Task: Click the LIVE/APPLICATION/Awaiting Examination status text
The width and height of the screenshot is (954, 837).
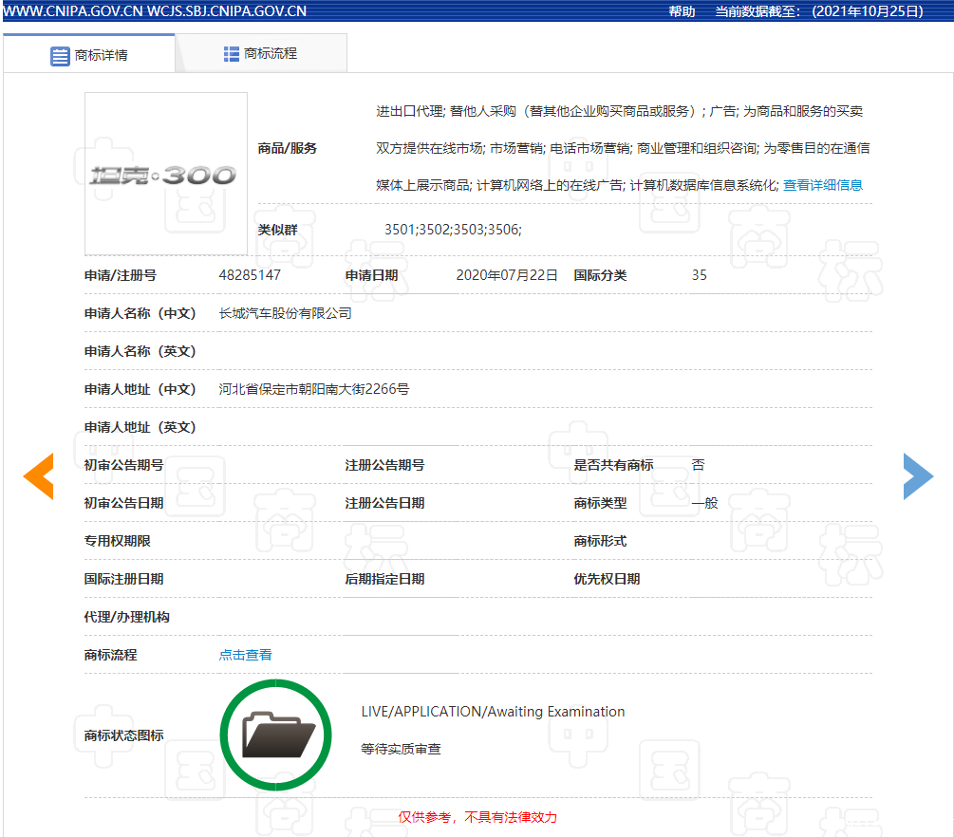Action: (493, 712)
